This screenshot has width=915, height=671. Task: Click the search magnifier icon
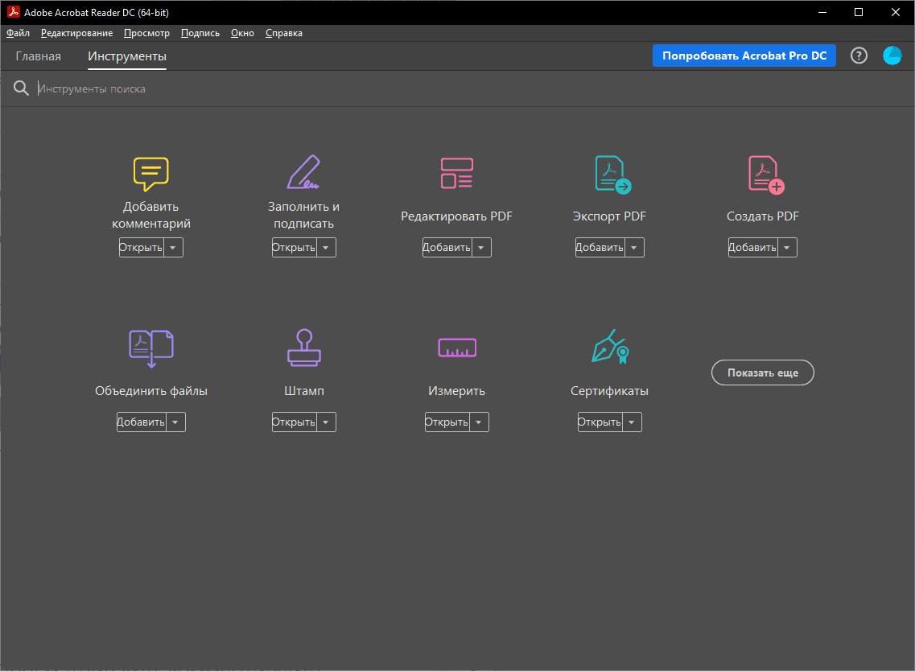21,89
